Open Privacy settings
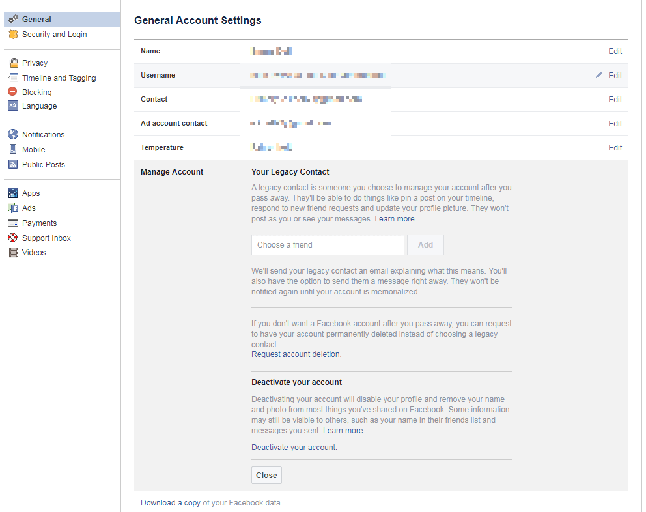 click(35, 63)
